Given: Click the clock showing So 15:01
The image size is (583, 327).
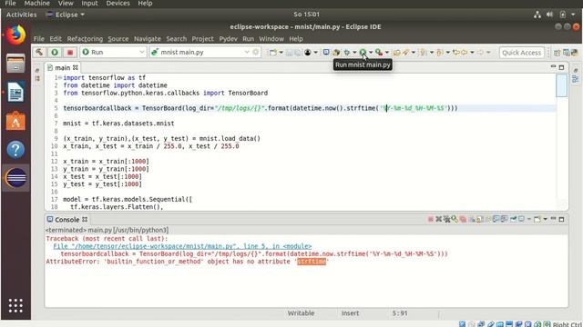Looking at the screenshot, I should tap(306, 15).
